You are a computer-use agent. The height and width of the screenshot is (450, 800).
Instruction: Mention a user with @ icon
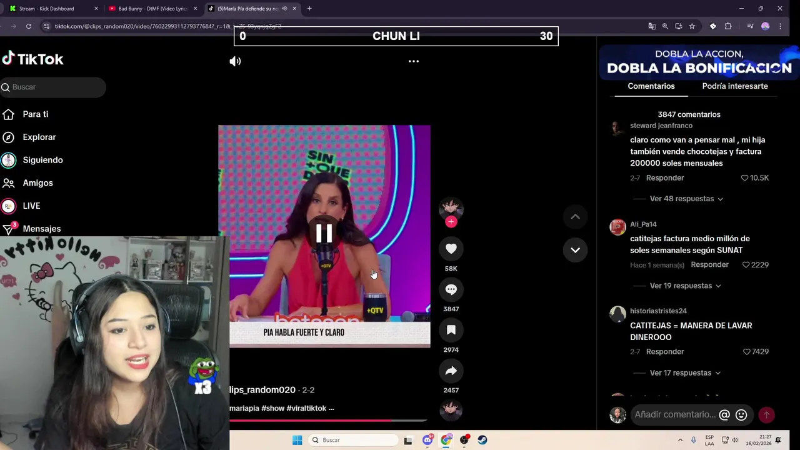point(724,414)
